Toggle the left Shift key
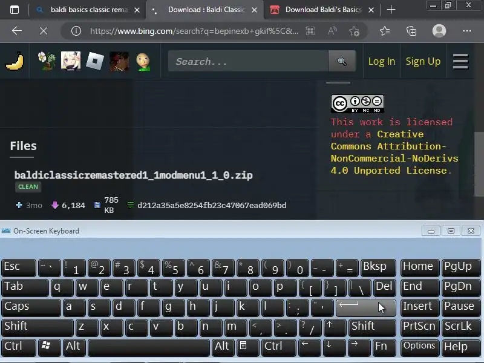 pos(38,327)
